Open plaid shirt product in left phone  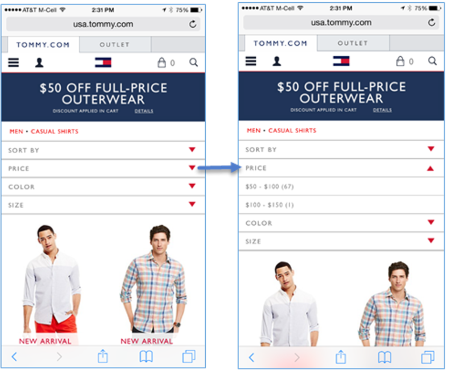pos(154,280)
